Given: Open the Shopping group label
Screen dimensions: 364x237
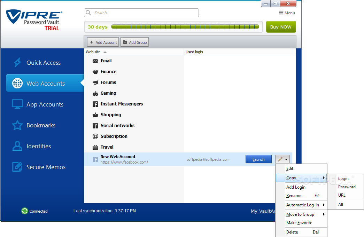Looking at the screenshot, I should (111, 115).
